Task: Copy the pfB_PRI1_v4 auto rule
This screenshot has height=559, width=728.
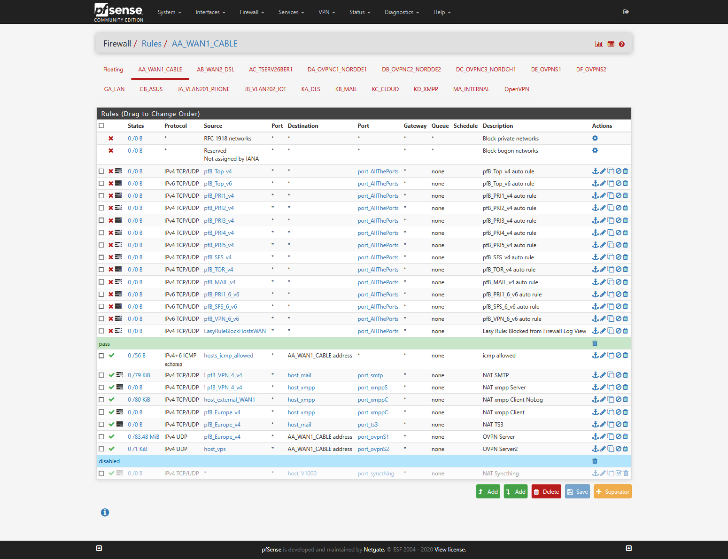Action: (x=611, y=195)
